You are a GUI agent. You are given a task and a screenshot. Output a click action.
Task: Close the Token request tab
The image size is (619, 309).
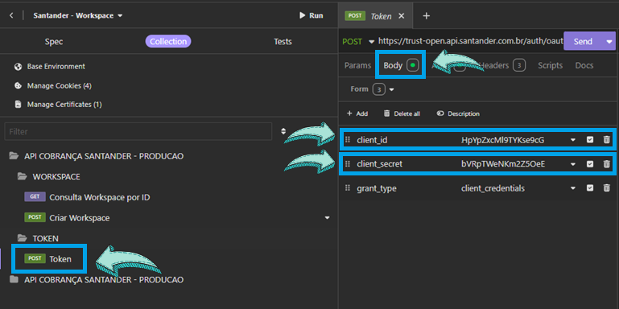click(402, 16)
